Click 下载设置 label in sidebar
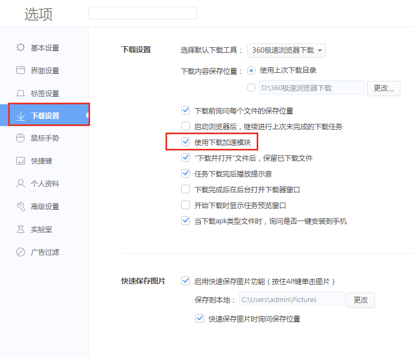The height and width of the screenshot is (358, 414). (45, 116)
